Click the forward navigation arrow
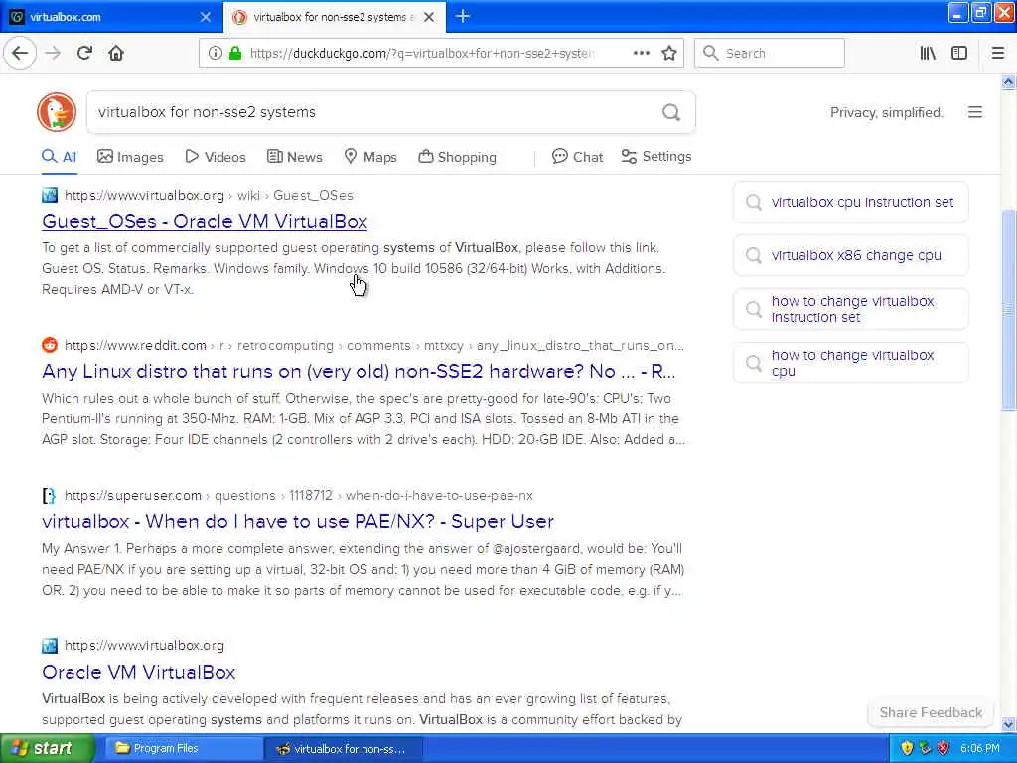 [53, 54]
